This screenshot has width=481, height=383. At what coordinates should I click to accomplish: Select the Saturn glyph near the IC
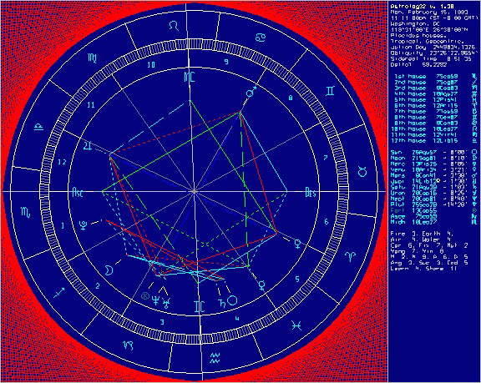pos(221,303)
